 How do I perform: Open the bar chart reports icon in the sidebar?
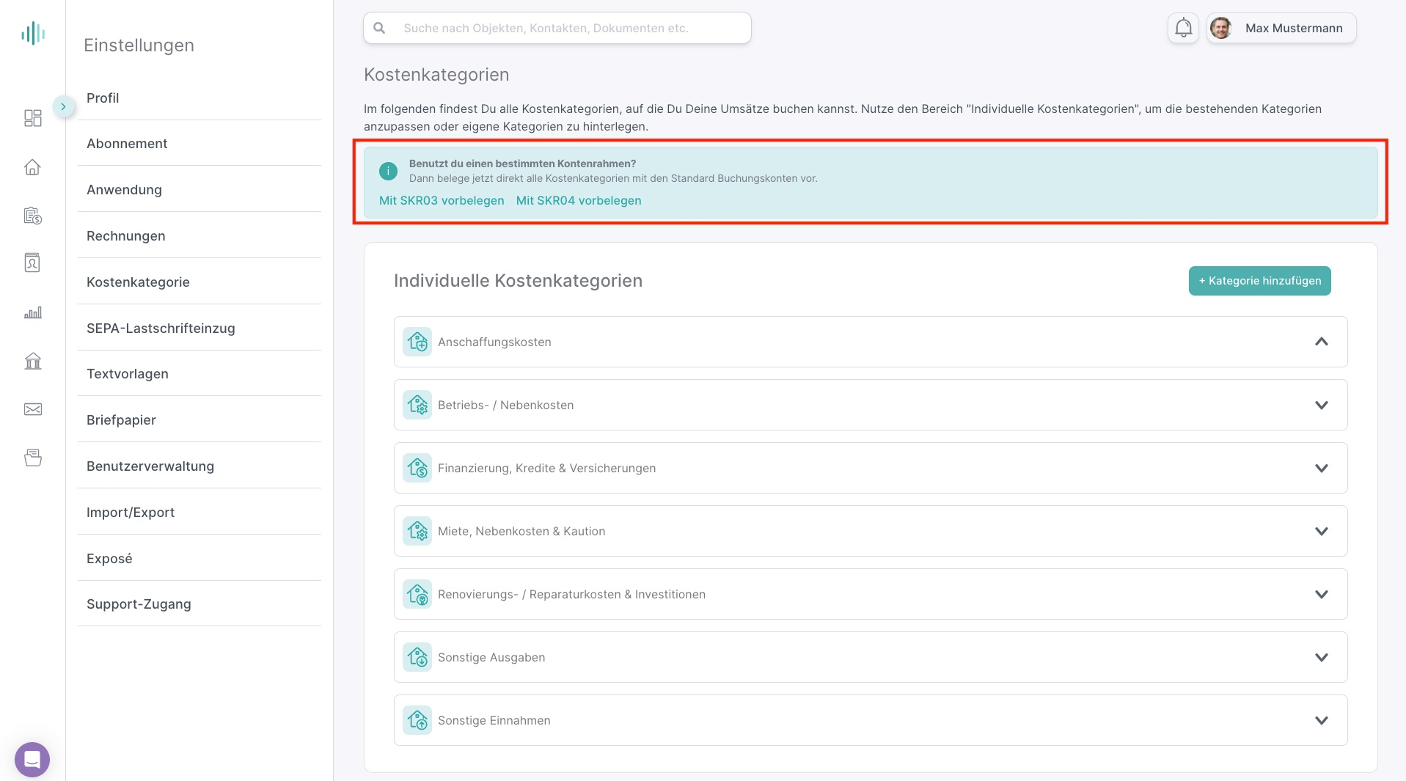[x=33, y=312]
